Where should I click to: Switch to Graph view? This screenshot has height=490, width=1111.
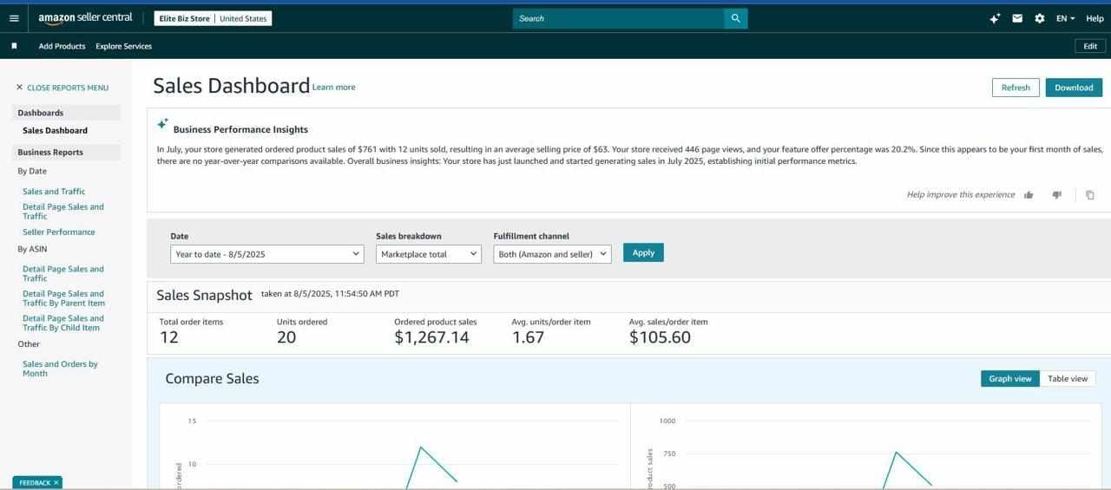pos(1010,378)
